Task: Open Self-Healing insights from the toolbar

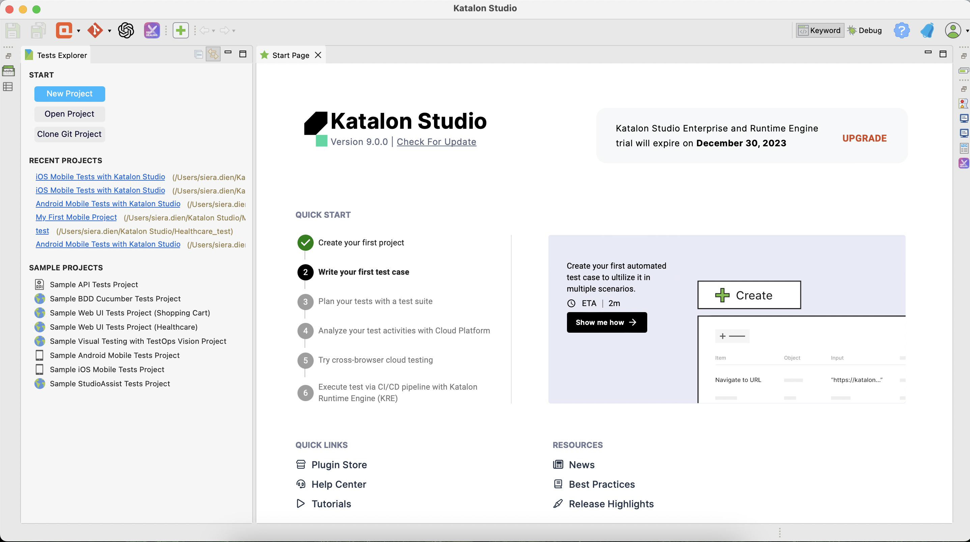Action: 152,30
